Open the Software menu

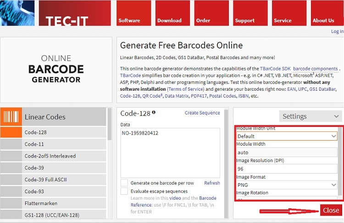click(133, 13)
